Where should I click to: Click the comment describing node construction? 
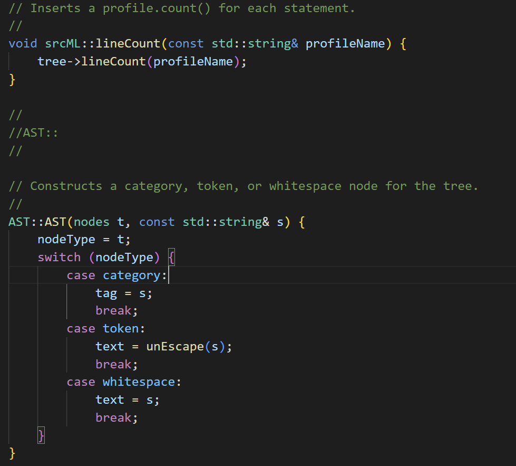point(242,186)
